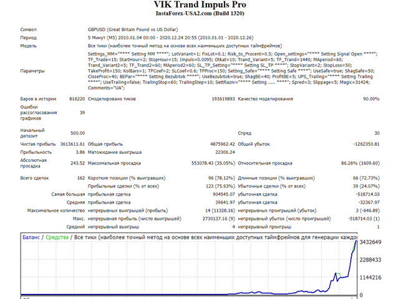Click the 'Матожидание выигрыша' label
The width and height of the screenshot is (399, 299).
coord(115,152)
